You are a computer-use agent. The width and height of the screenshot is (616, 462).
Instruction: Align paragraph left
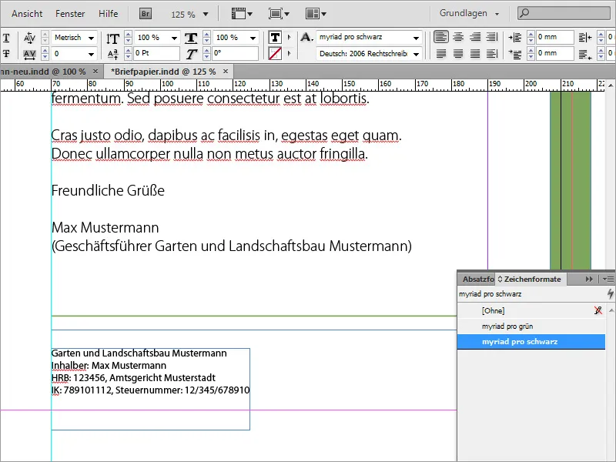coord(440,37)
